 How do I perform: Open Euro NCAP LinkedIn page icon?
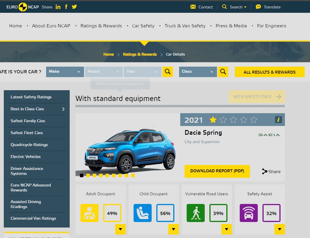(58, 7)
